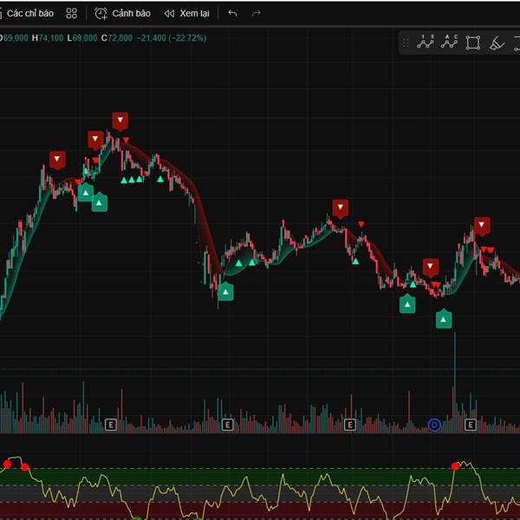Click the E earnings marker right of D
Image resolution: width=520 pixels, height=520 pixels.
pyautogui.click(x=471, y=425)
